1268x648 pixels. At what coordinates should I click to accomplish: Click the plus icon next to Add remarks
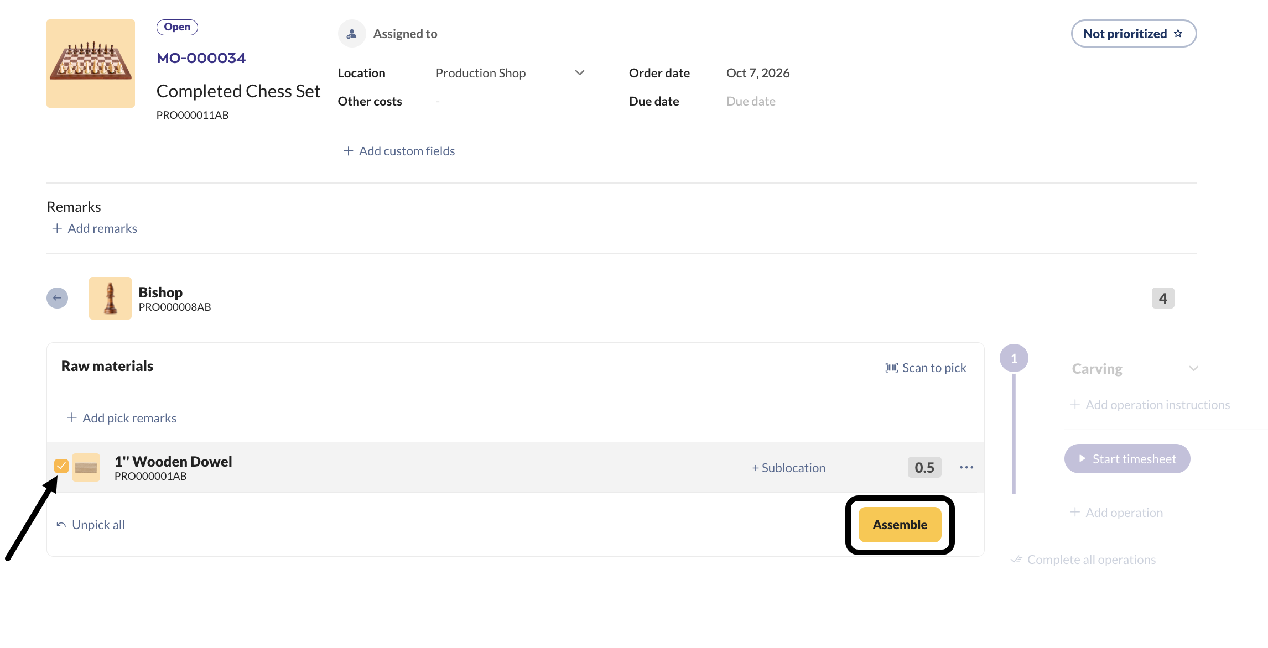click(56, 228)
